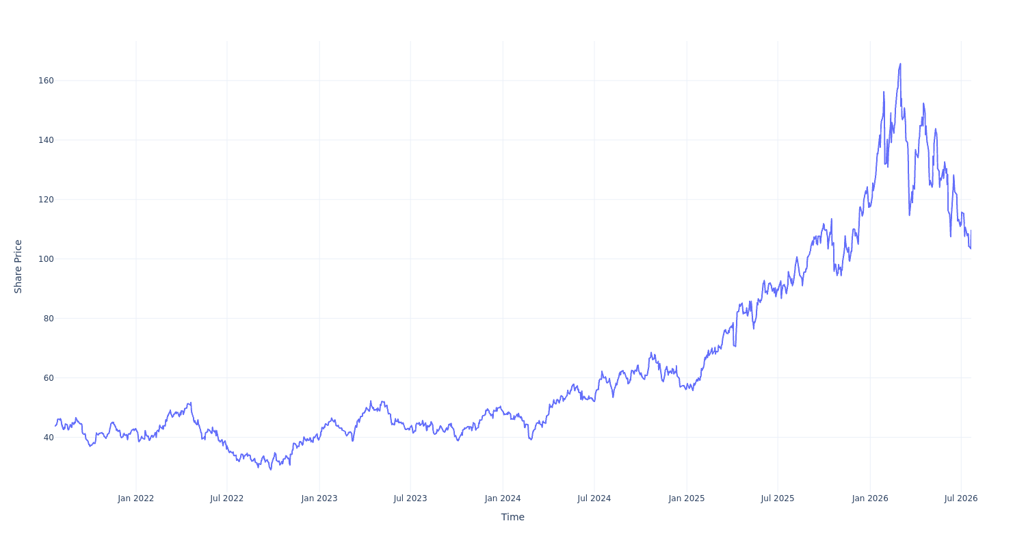Click the share price line's highest peak
This screenshot has height=547, width=1026.
(x=900, y=64)
